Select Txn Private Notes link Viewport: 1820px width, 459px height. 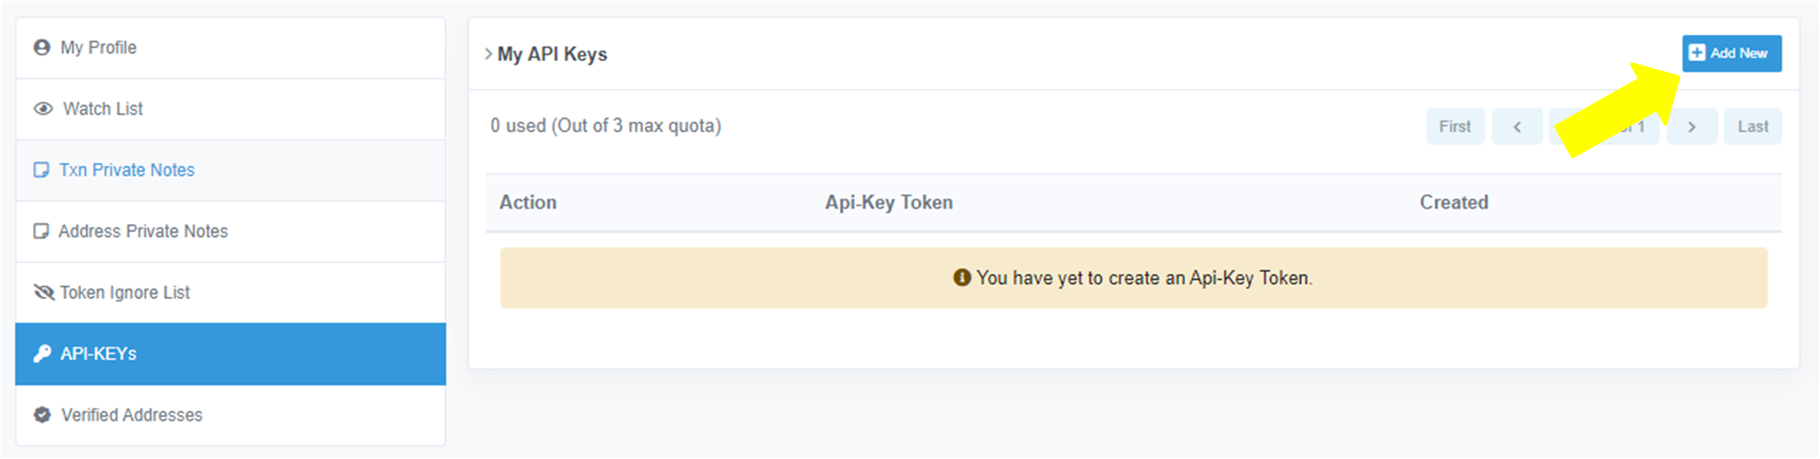click(127, 169)
